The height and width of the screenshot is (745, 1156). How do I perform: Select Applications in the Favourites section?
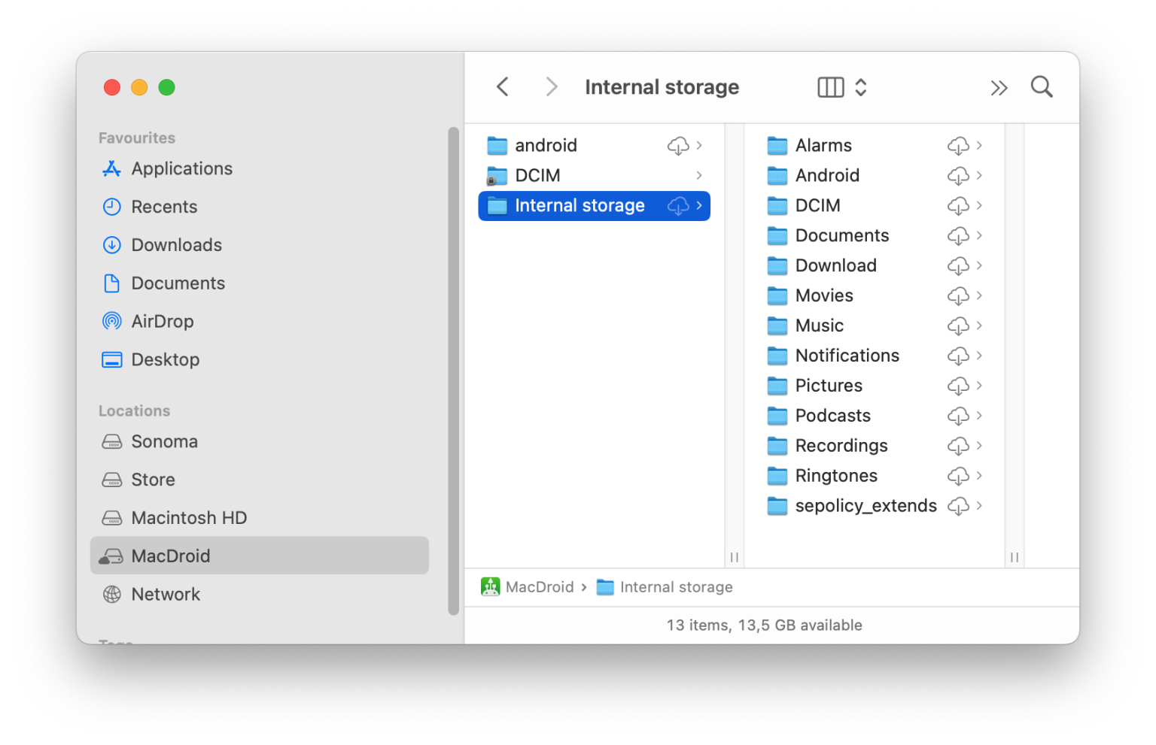tap(181, 168)
